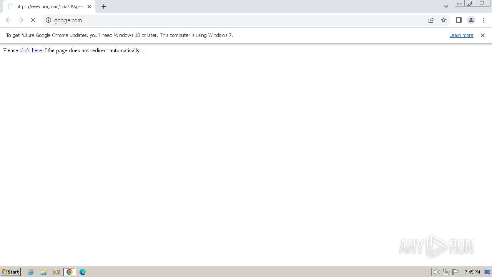492x277 pixels.
Task: View site information icon for google.com
Action: pyautogui.click(x=48, y=20)
